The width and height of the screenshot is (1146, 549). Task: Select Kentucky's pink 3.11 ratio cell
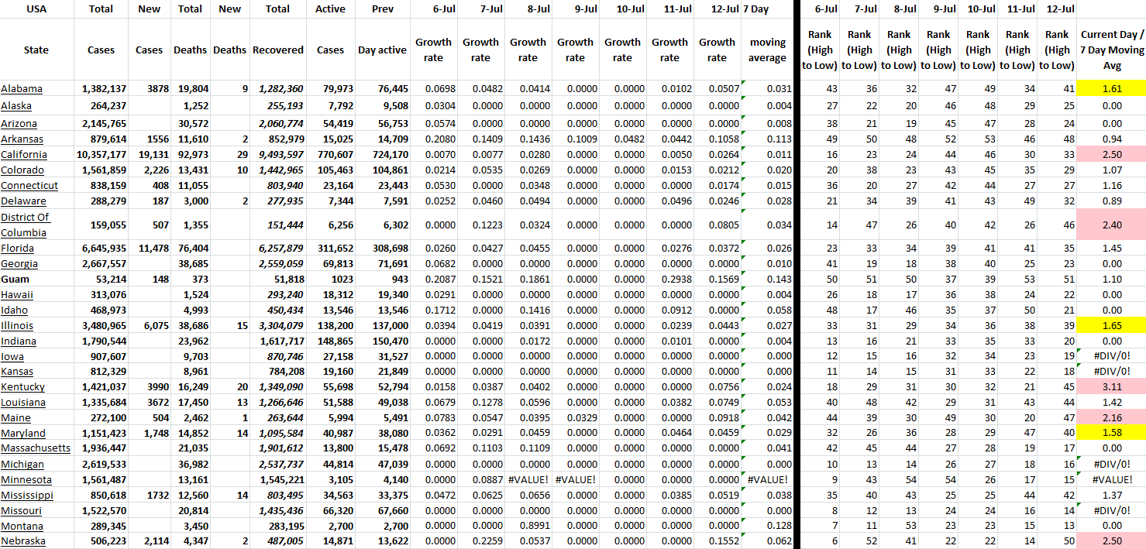pyautogui.click(x=1112, y=387)
